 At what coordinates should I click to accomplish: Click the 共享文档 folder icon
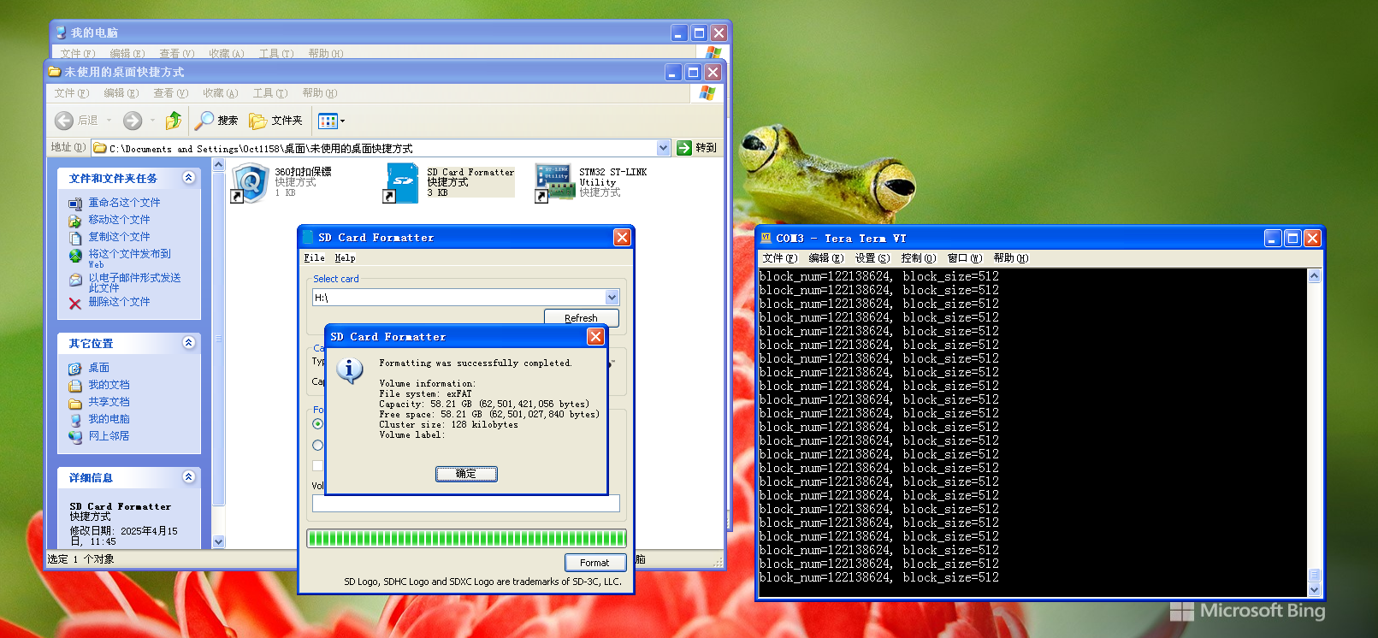(75, 403)
